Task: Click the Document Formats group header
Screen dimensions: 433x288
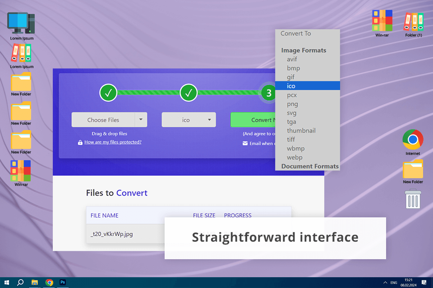Action: 310,166
